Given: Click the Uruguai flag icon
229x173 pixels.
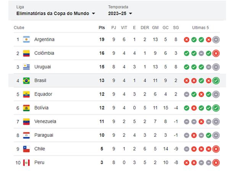Looking at the screenshot, I should click(26, 67).
